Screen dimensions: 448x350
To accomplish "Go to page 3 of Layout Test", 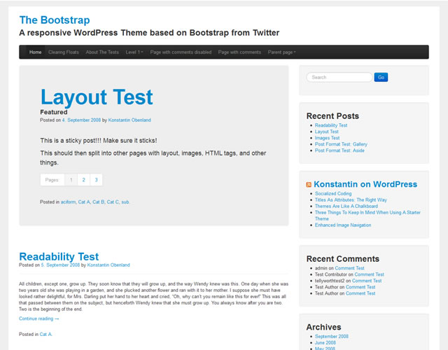I will pyautogui.click(x=97, y=180).
